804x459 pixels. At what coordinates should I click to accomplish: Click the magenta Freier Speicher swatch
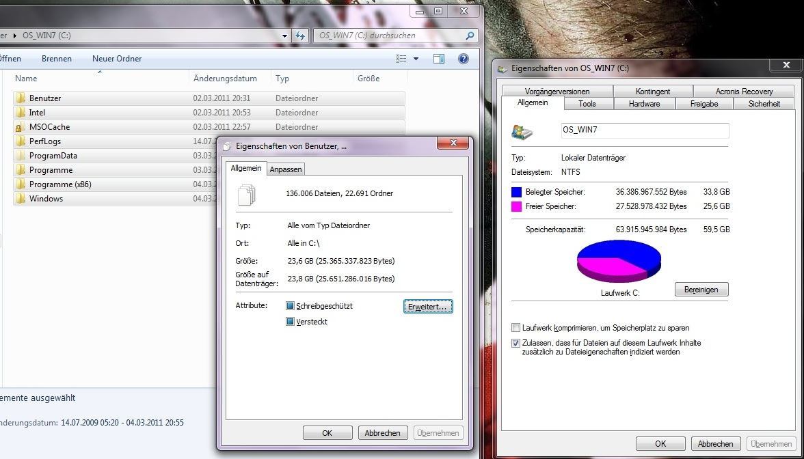tap(516, 206)
